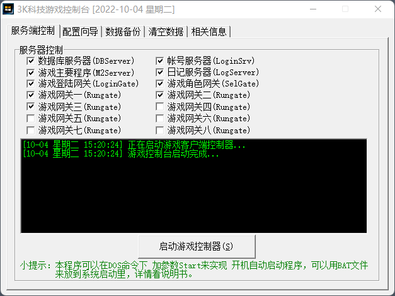Go to the 相关信息 tab

pyautogui.click(x=209, y=32)
